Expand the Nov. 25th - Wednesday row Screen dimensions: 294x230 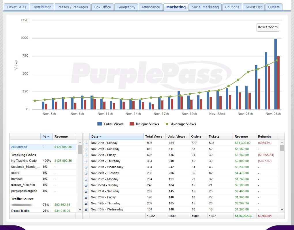pyautogui.click(x=86, y=167)
